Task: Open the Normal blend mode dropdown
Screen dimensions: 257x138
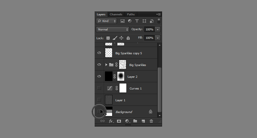Action: 112,30
